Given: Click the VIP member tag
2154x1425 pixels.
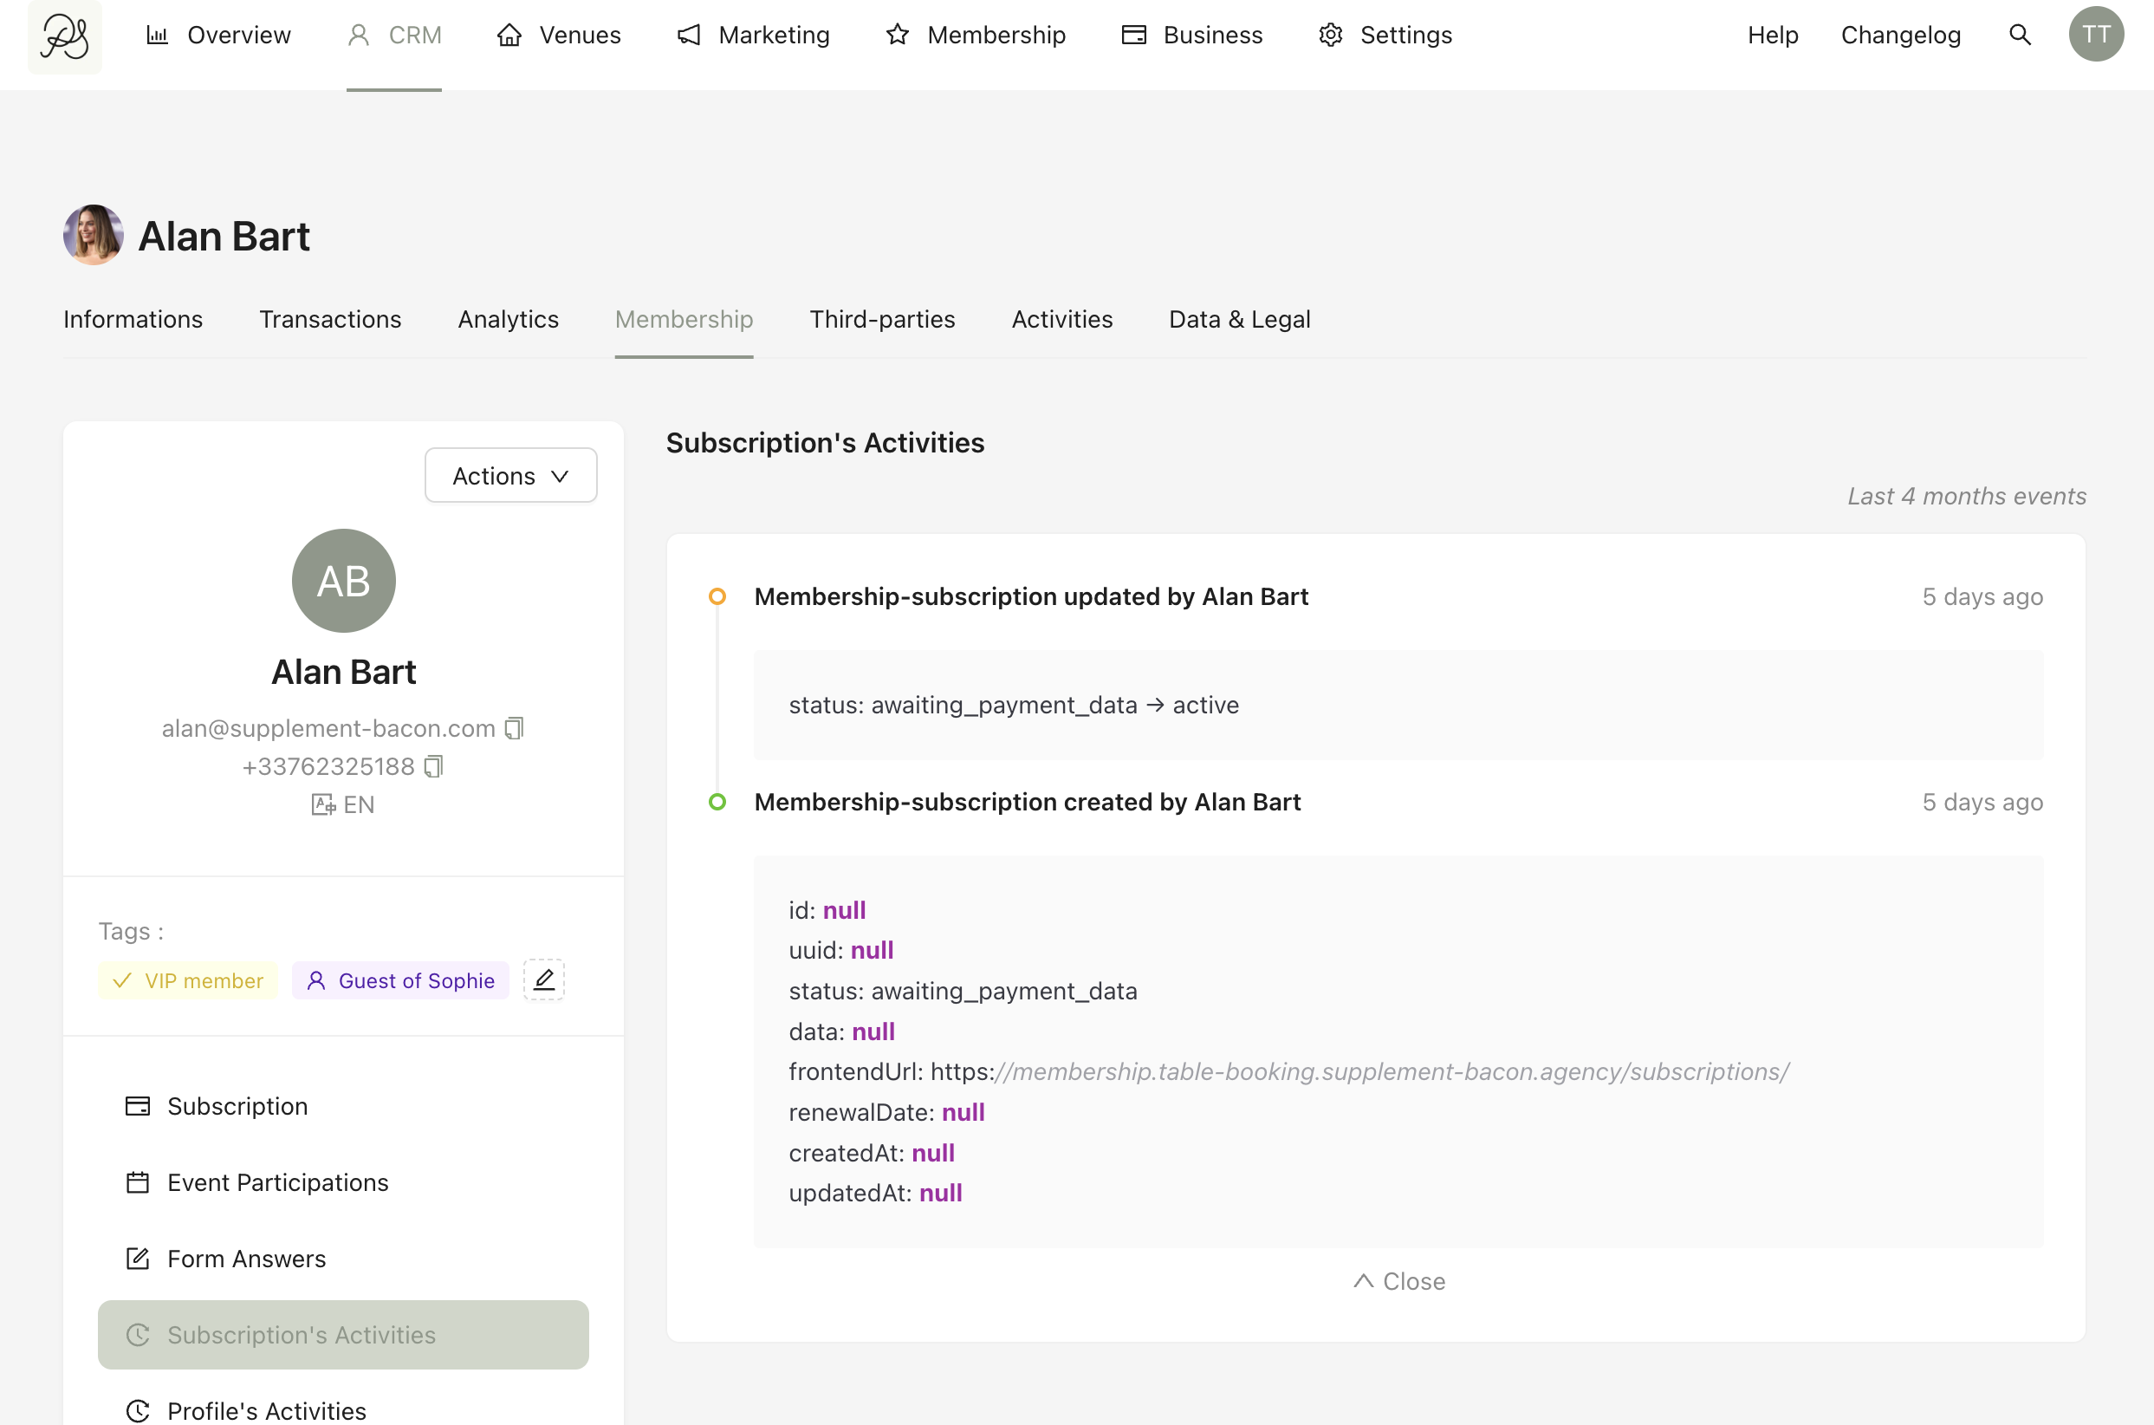Looking at the screenshot, I should coord(188,980).
